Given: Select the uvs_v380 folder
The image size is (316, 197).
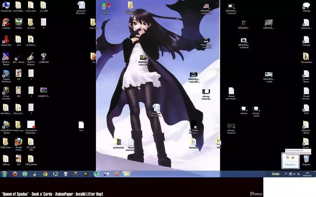Looking at the screenshot, I should [44, 7].
